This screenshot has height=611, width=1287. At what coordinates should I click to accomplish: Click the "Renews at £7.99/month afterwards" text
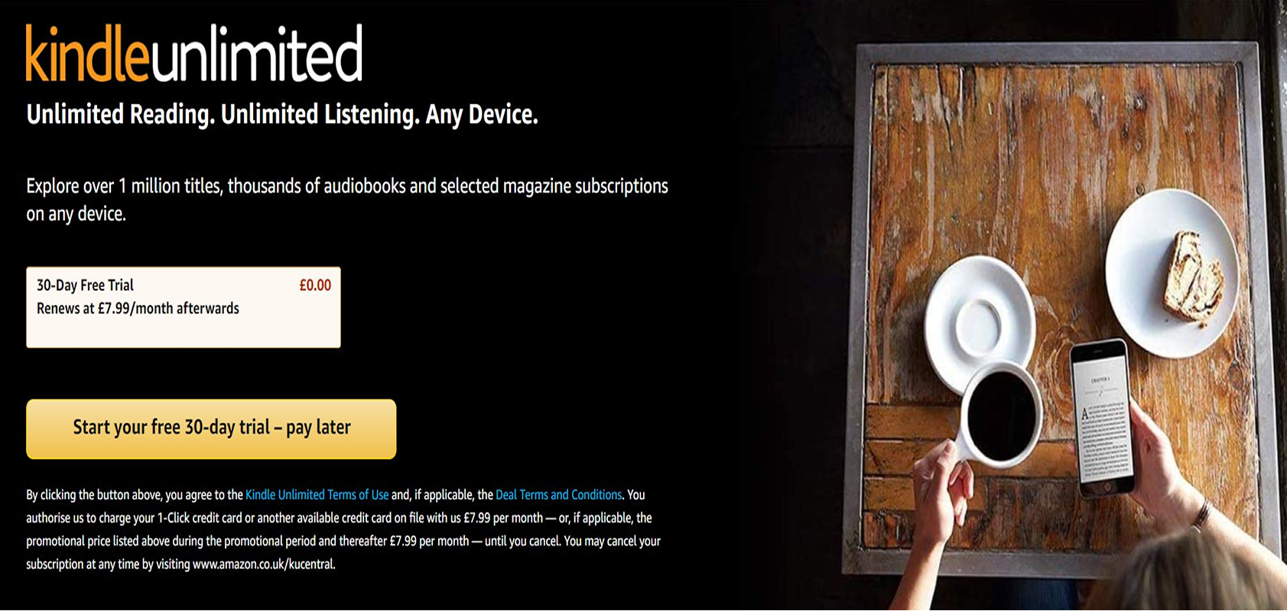138,309
